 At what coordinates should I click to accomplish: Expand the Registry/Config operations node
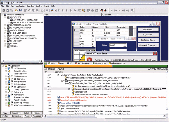pyautogui.click(x=6, y=100)
